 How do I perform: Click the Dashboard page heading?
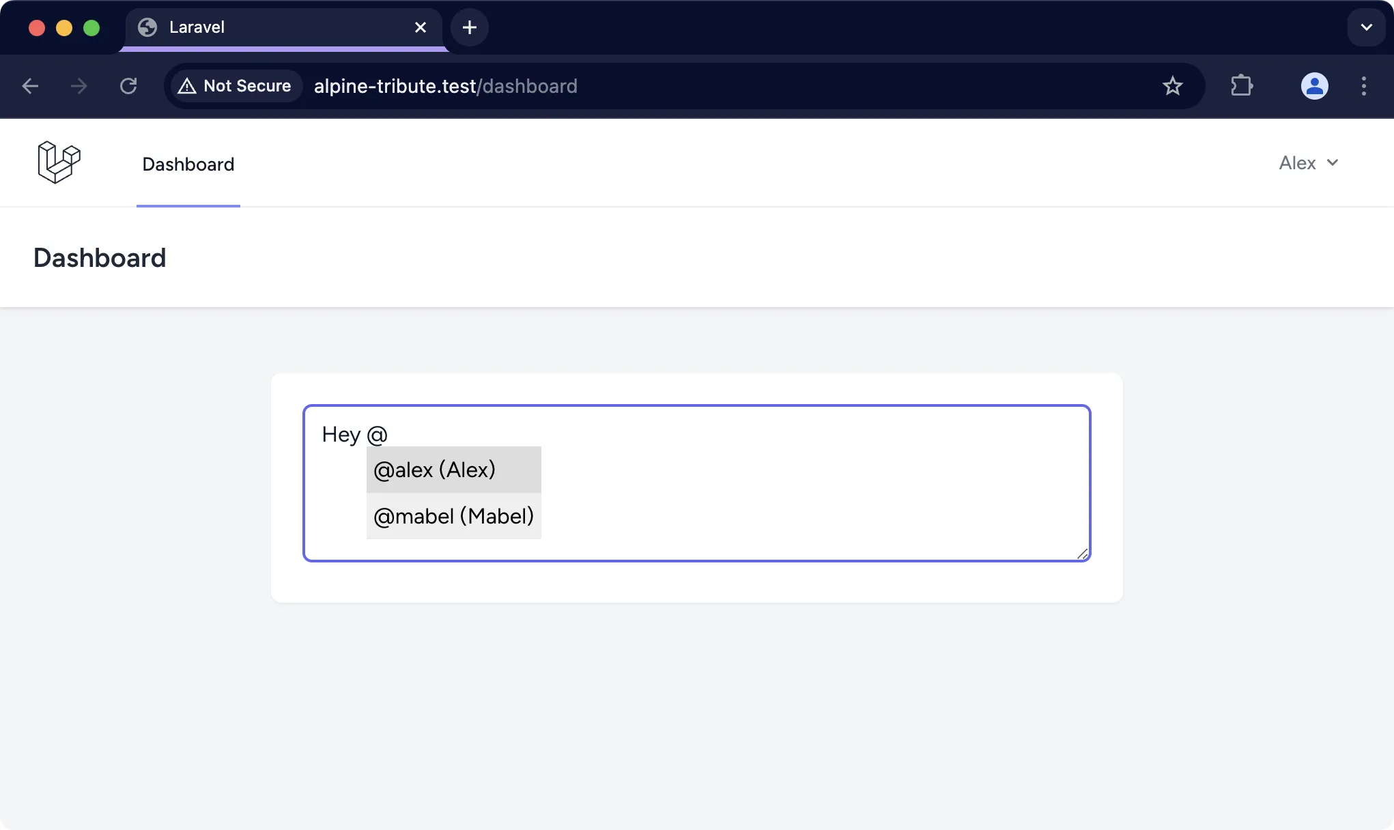(x=100, y=258)
